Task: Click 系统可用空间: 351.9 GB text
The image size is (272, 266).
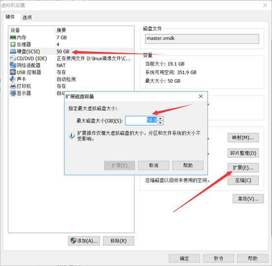Action: pyautogui.click(x=171, y=72)
